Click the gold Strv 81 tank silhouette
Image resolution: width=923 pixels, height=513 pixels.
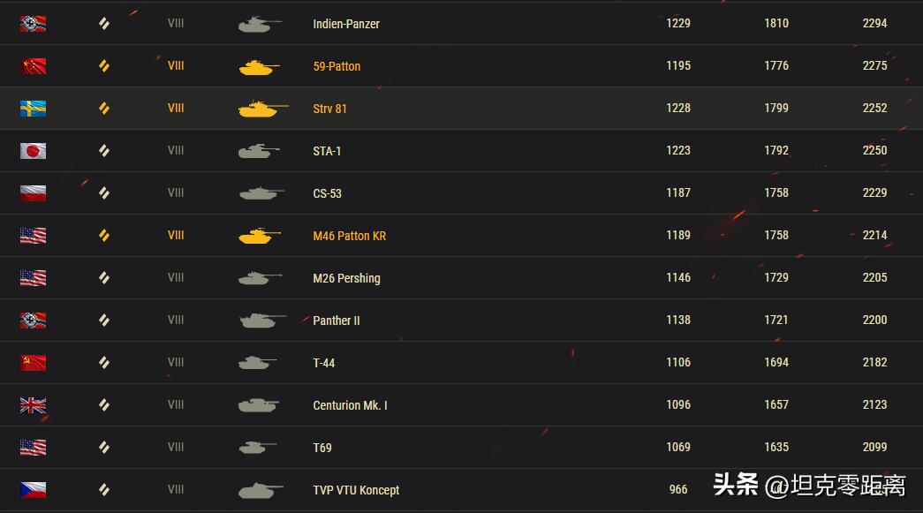(x=262, y=109)
